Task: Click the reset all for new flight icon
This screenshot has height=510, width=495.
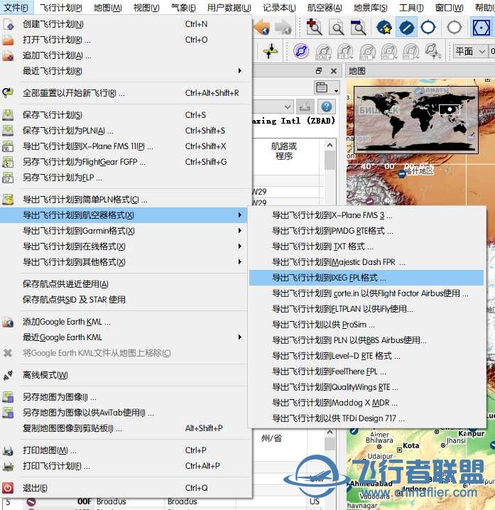Action: click(x=8, y=93)
